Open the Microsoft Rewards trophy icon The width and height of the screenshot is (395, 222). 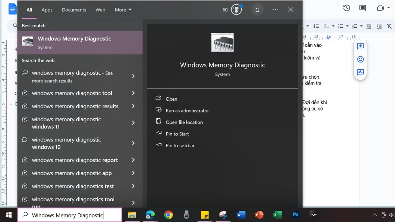(236, 10)
